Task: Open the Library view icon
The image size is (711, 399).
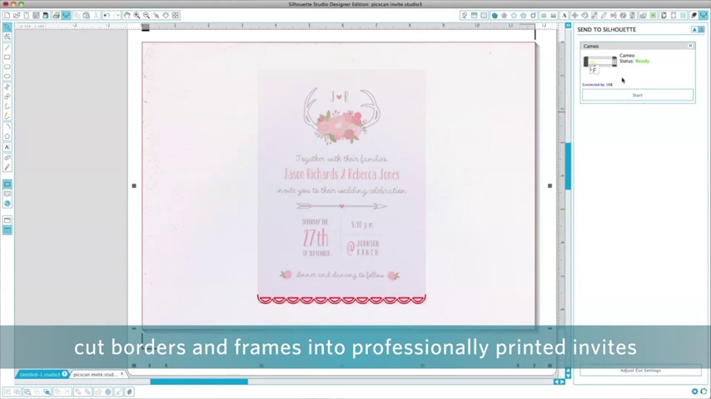Action: tap(7, 194)
